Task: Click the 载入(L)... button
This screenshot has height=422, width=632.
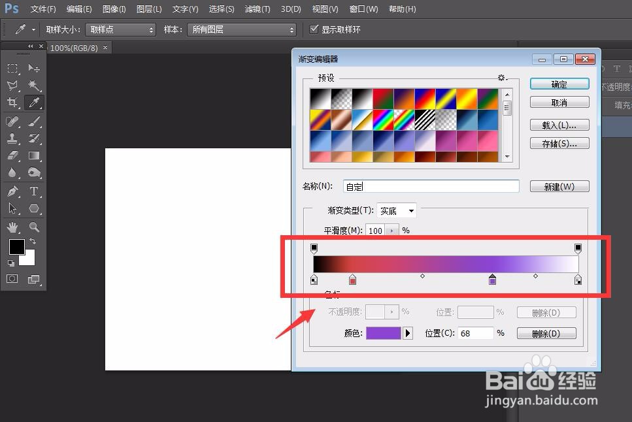Action: tap(559, 125)
